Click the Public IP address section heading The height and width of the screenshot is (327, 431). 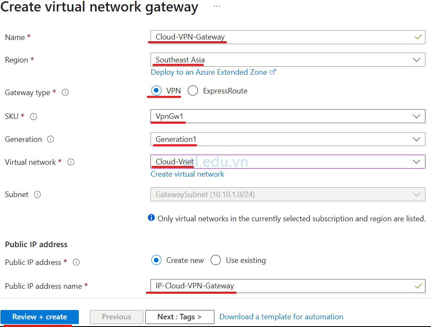tap(36, 244)
